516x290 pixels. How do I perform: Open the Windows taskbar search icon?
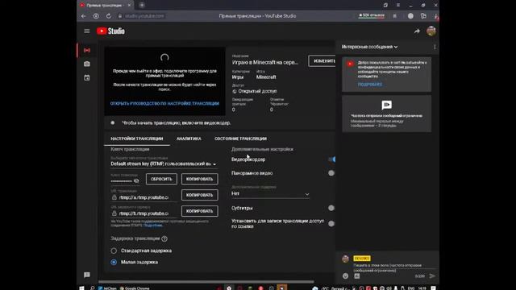point(92,288)
